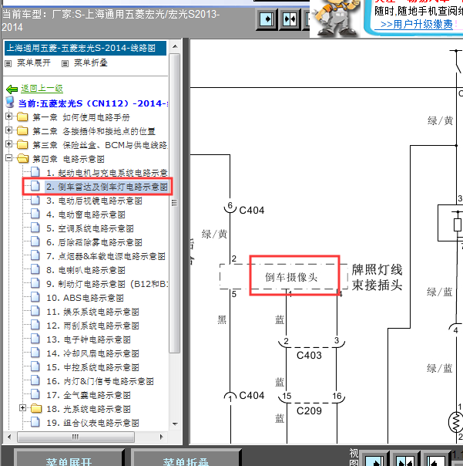Open 10. ABS电路示意图
This screenshot has width=463, height=466.
click(x=85, y=298)
